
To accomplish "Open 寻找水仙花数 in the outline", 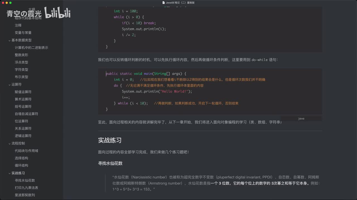I will click(25, 180).
